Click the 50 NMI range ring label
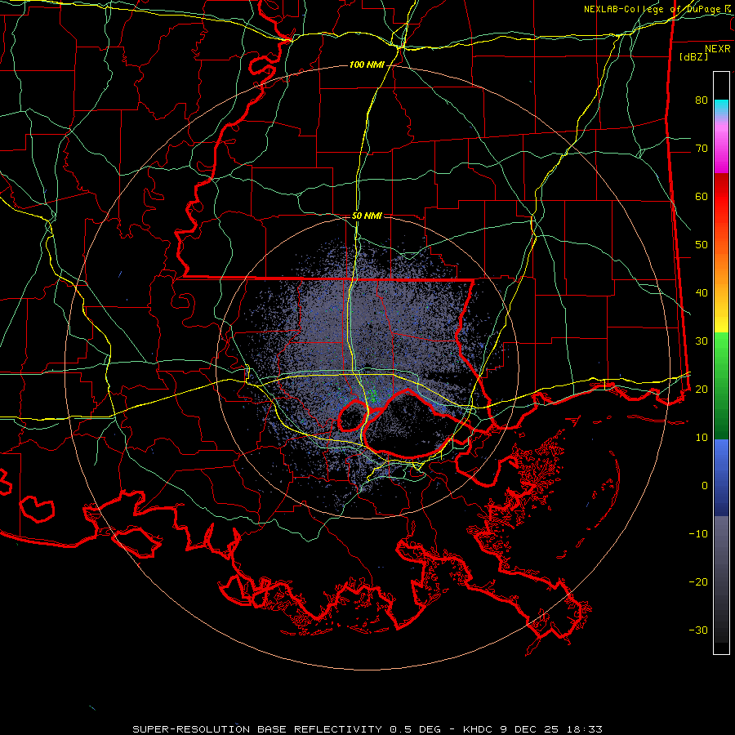735x735 pixels. click(x=367, y=216)
